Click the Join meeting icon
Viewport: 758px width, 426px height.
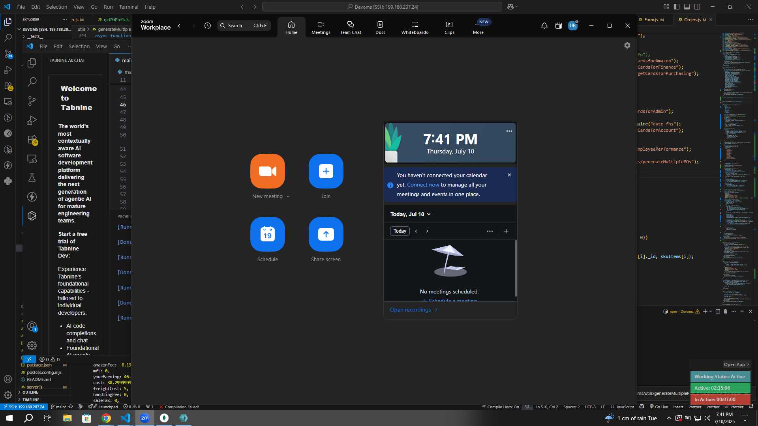(326, 171)
